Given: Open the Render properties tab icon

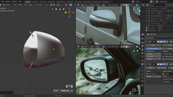Looking at the screenshot, I should point(142,43).
